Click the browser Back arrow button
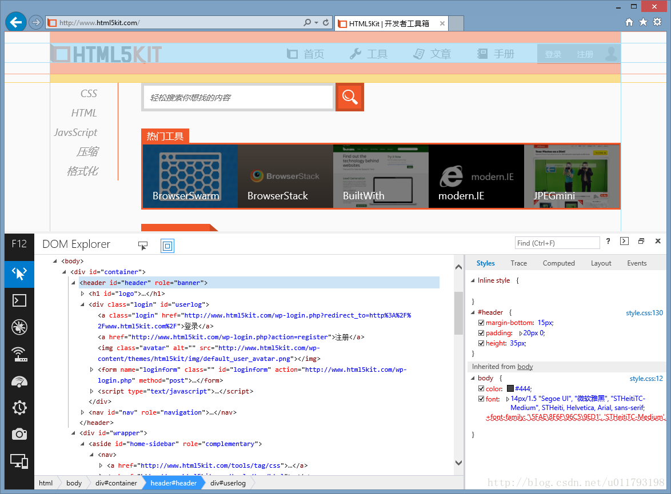671x494 pixels. click(x=16, y=22)
